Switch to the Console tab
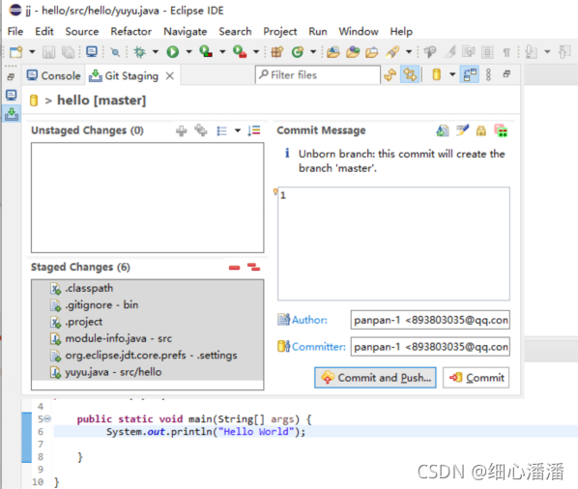The image size is (578, 489). click(54, 75)
